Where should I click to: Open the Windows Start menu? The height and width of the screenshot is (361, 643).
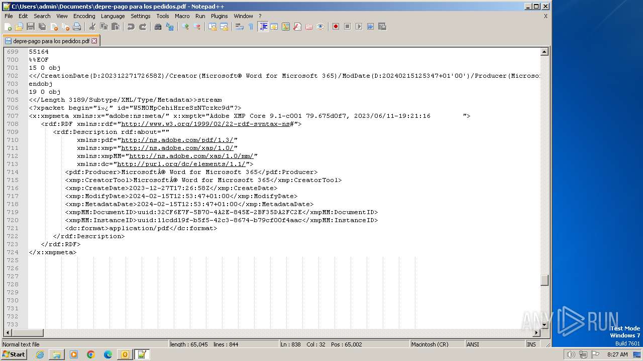(x=14, y=354)
